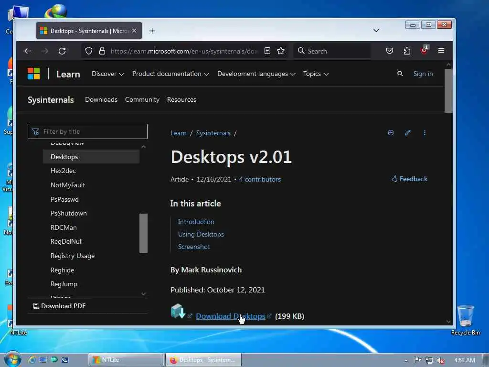Open Sysinternals Downloads tab
Viewport: 489px width, 367px height.
(x=101, y=99)
